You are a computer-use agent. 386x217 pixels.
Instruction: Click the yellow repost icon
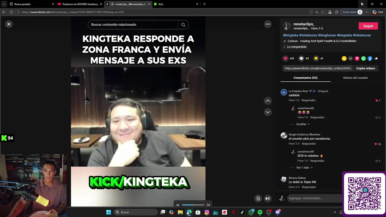(x=344, y=58)
